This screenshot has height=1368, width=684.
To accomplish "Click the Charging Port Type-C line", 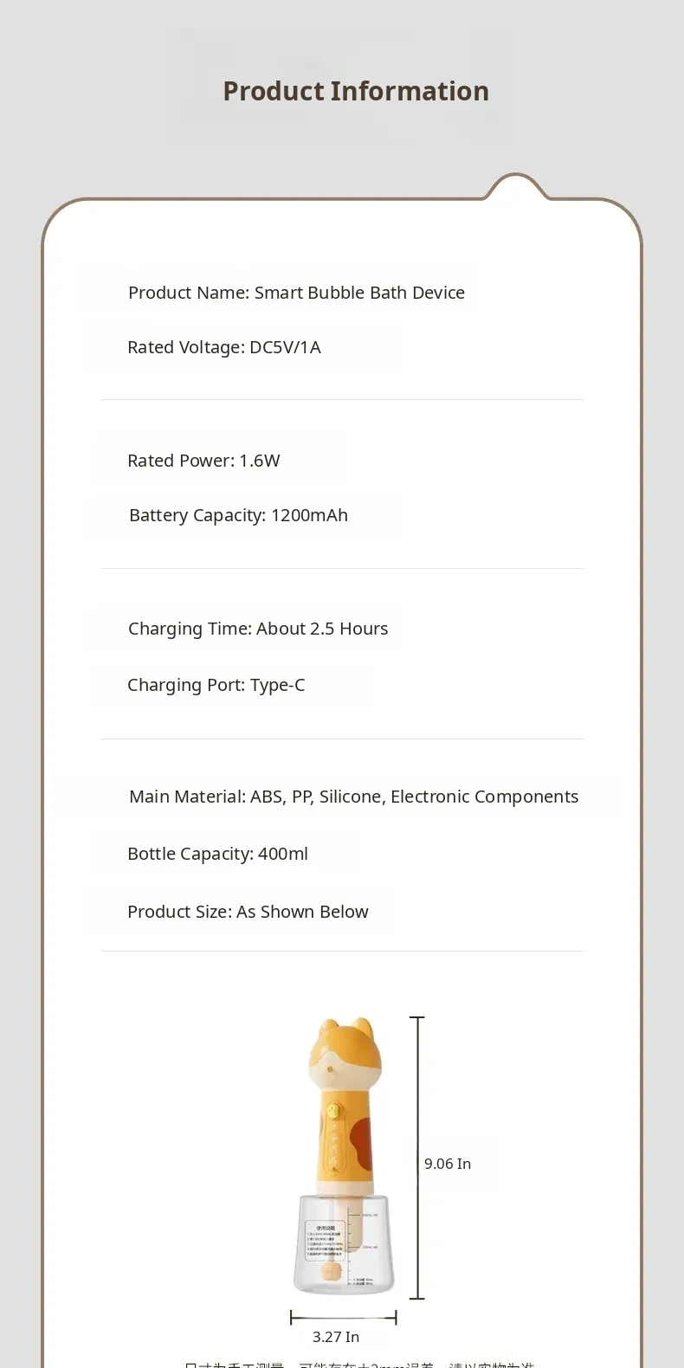I will tap(216, 685).
